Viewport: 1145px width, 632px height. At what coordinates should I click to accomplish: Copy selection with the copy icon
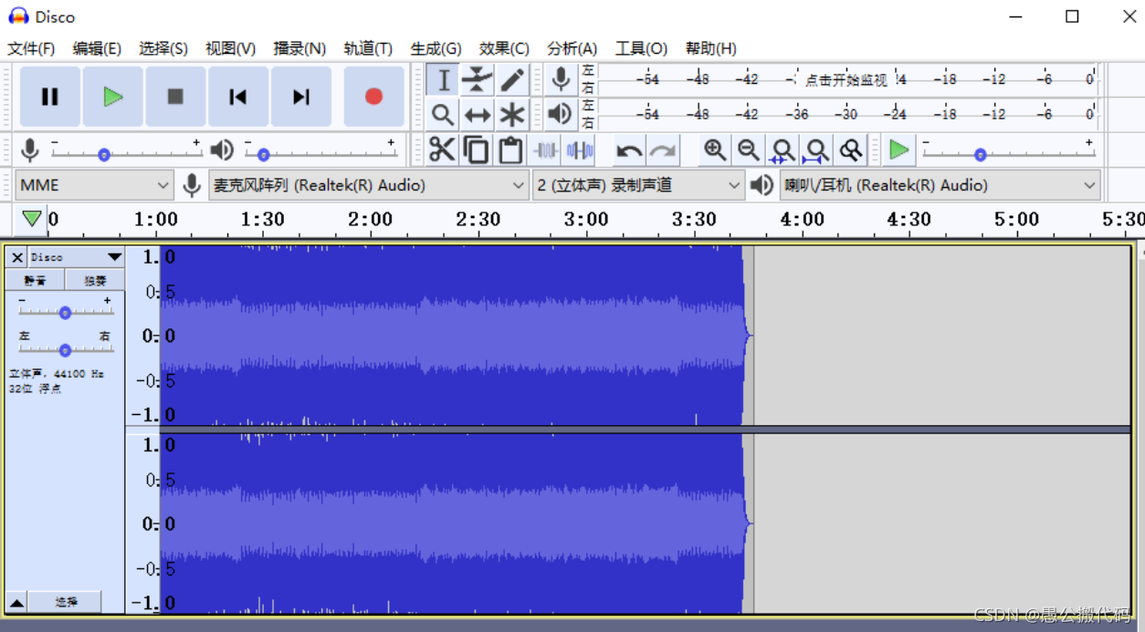(x=476, y=150)
